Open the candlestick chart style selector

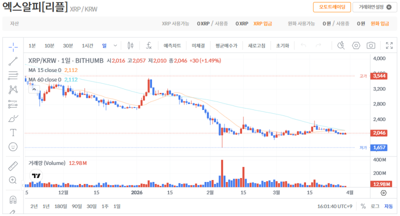coord(130,45)
